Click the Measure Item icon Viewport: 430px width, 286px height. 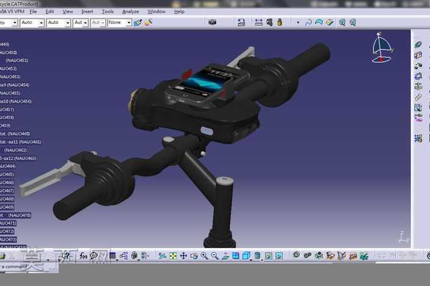click(269, 23)
